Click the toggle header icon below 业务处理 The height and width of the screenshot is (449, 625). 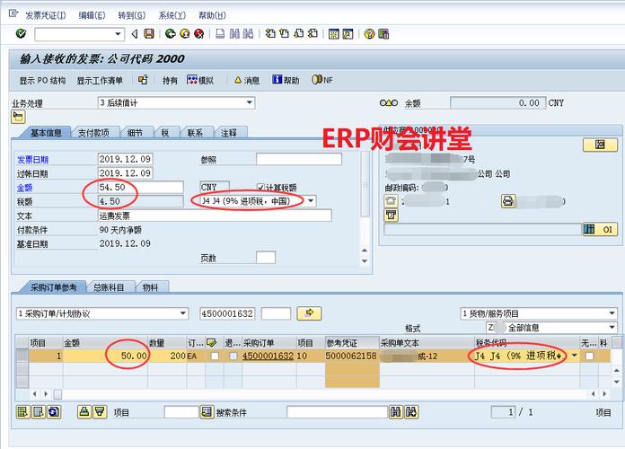click(x=18, y=117)
